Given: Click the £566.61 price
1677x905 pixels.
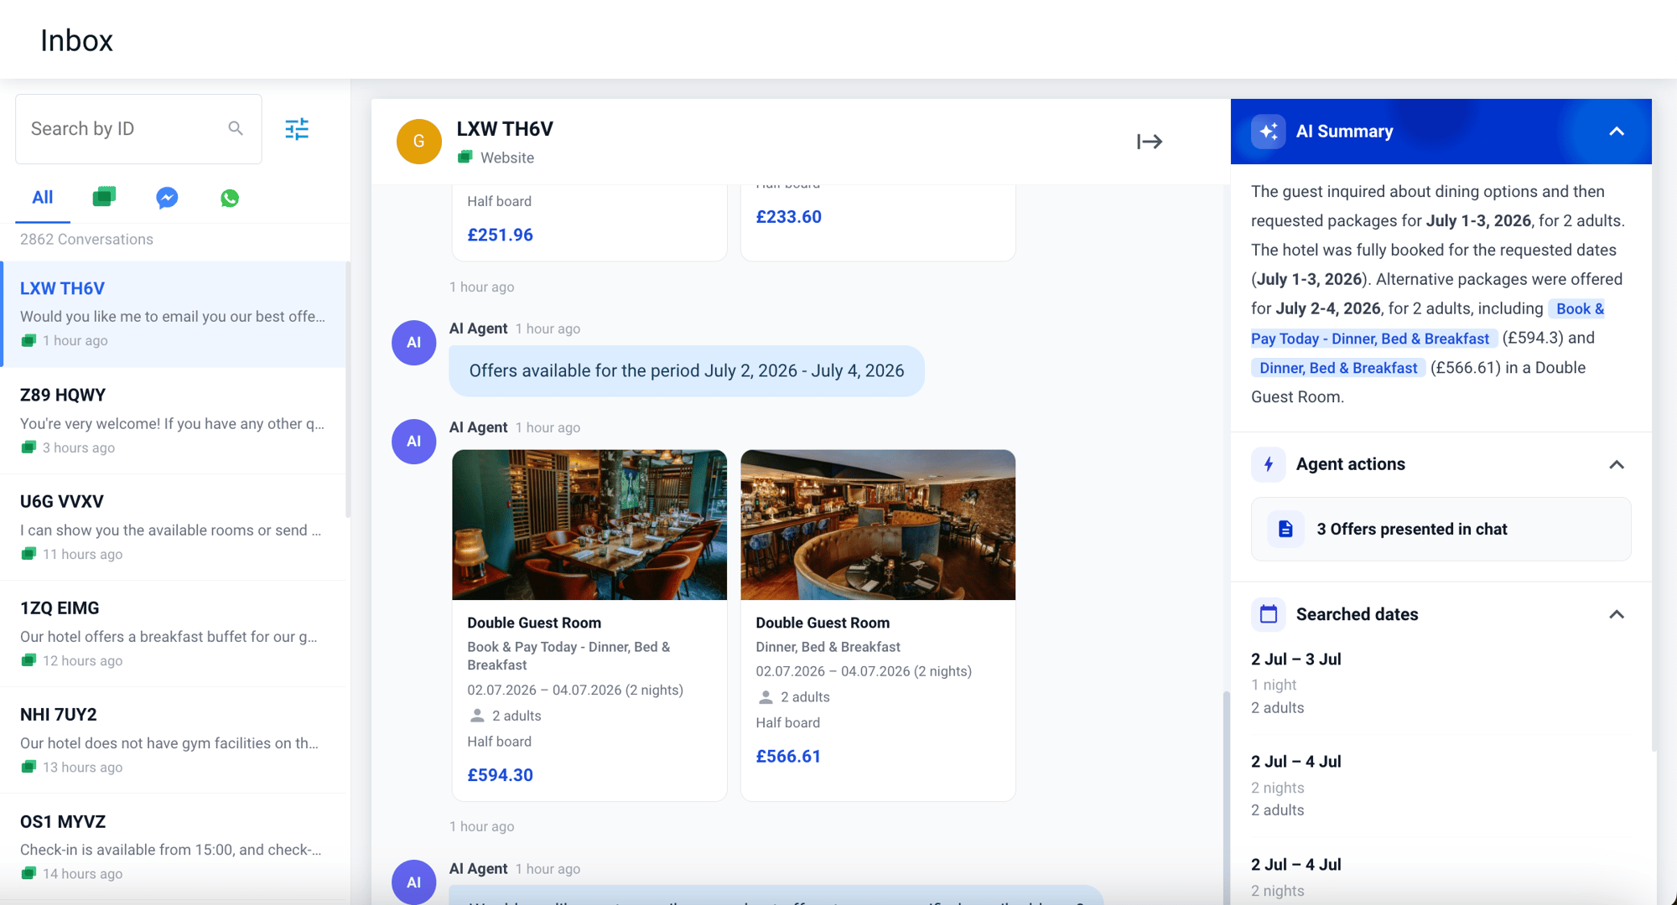Looking at the screenshot, I should click(788, 756).
